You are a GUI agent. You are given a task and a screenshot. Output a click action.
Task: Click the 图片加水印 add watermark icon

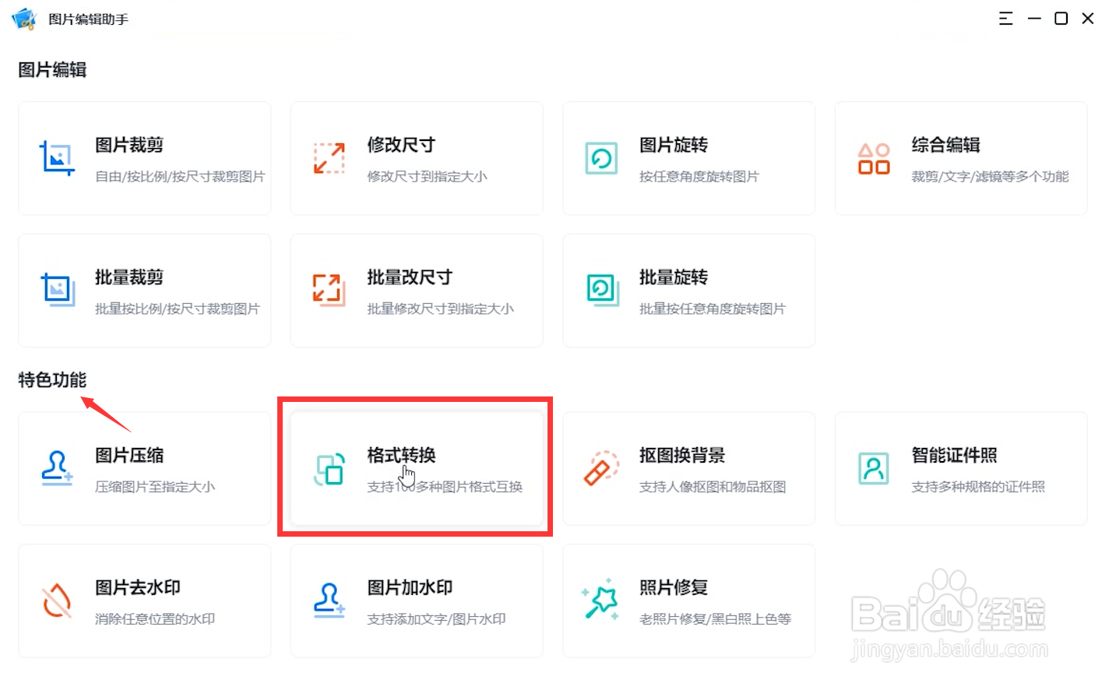click(329, 601)
